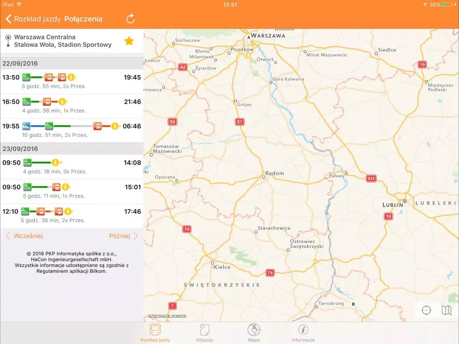Tap the Grójec label on map
Viewport: 459px width, 344px height.
(x=244, y=105)
